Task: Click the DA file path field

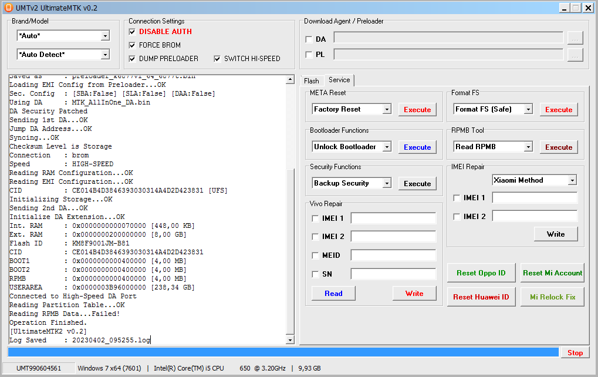Action: pyautogui.click(x=448, y=38)
